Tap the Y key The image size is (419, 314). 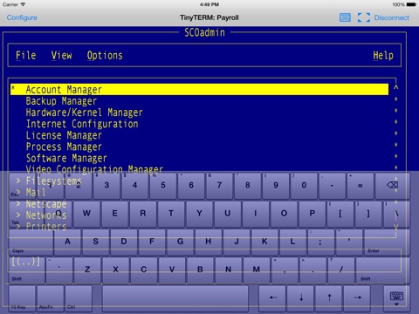click(199, 214)
